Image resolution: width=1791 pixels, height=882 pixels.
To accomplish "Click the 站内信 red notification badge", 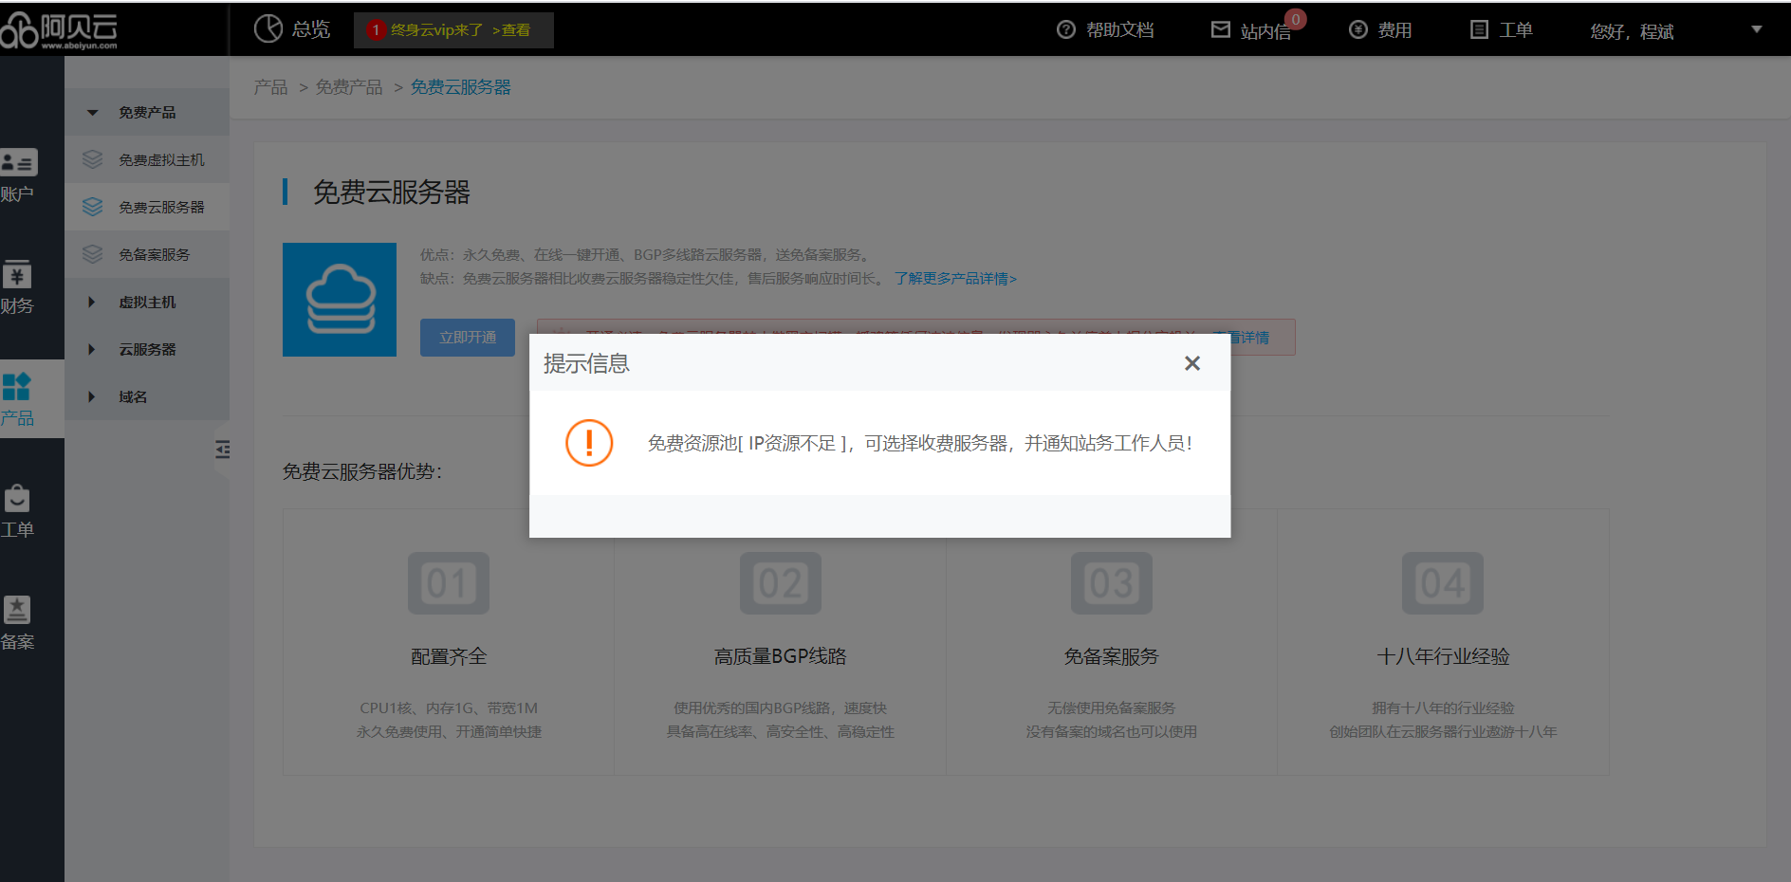I will 1296,19.
